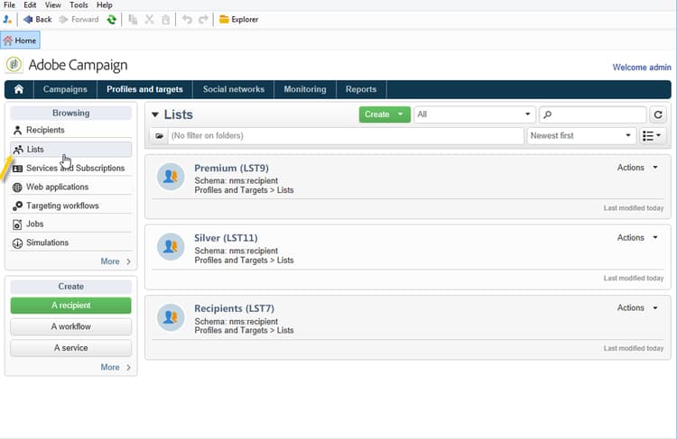
Task: Click the home icon in navigation bar
Action: [x=19, y=89]
